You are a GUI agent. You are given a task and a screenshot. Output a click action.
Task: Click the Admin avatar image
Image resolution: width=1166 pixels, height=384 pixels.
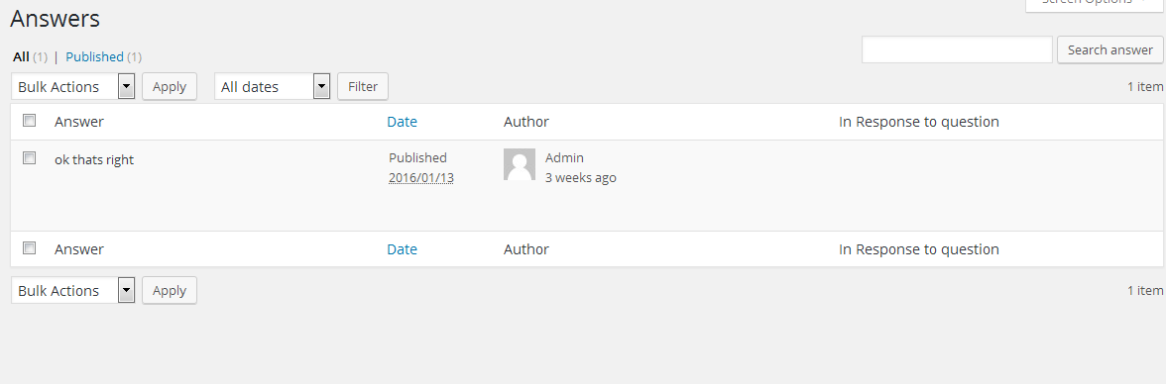click(520, 164)
